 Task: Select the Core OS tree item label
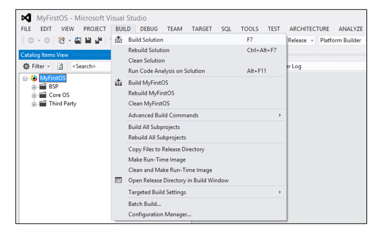pos(59,95)
